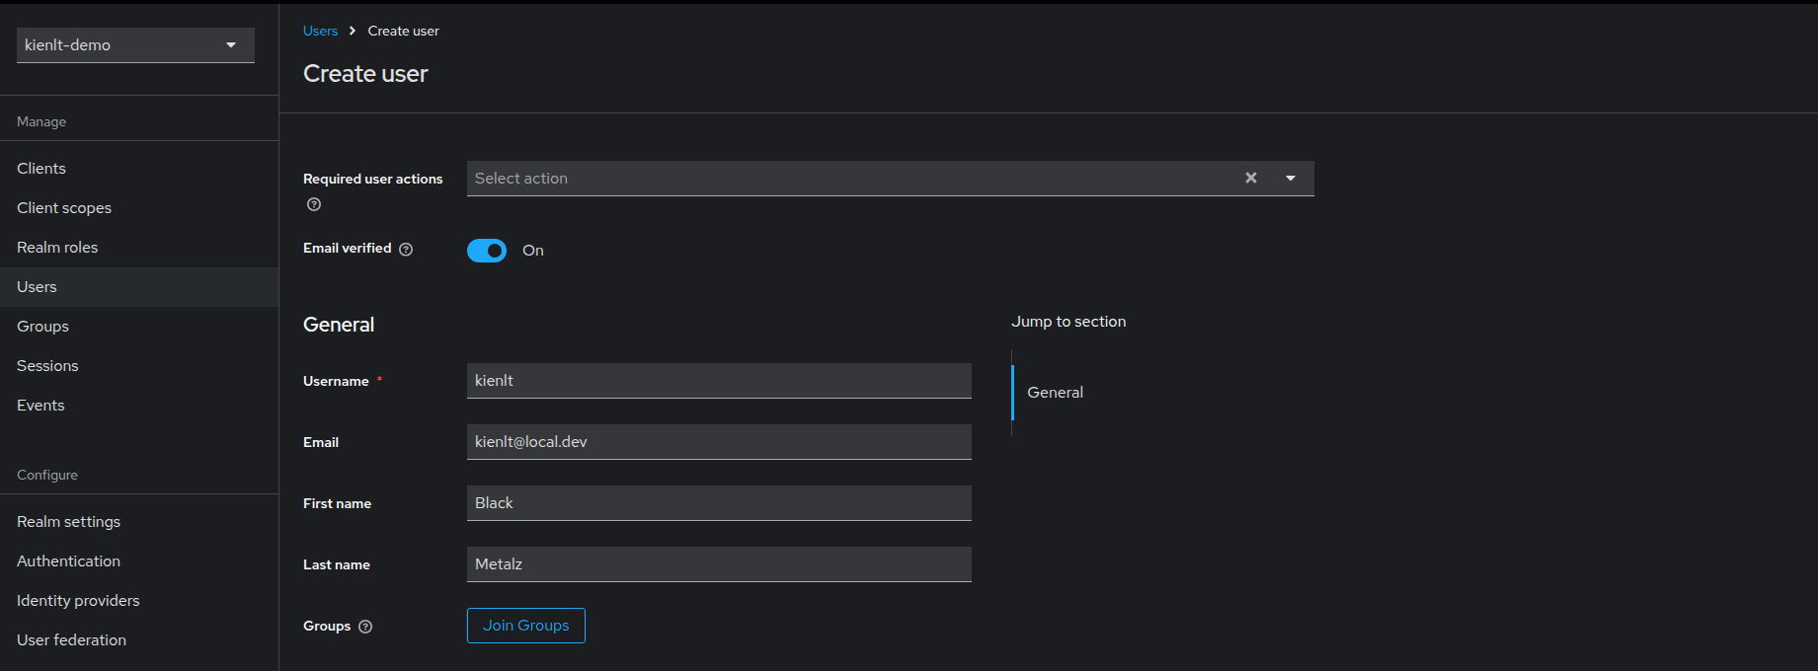This screenshot has width=1818, height=671.
Task: Click the Join Groups button
Action: (x=526, y=626)
